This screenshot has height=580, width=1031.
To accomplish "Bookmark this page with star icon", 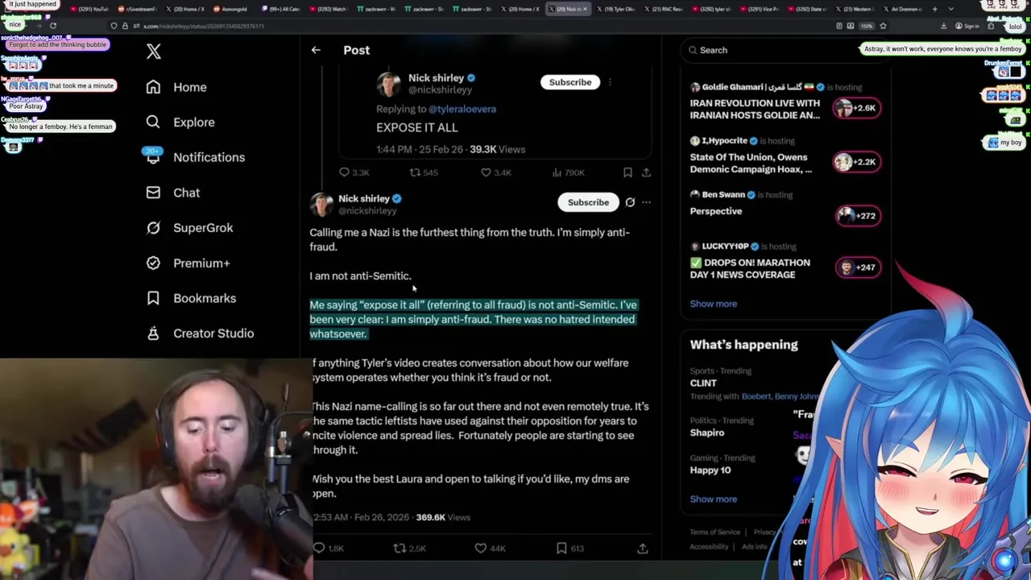I will coord(883,26).
